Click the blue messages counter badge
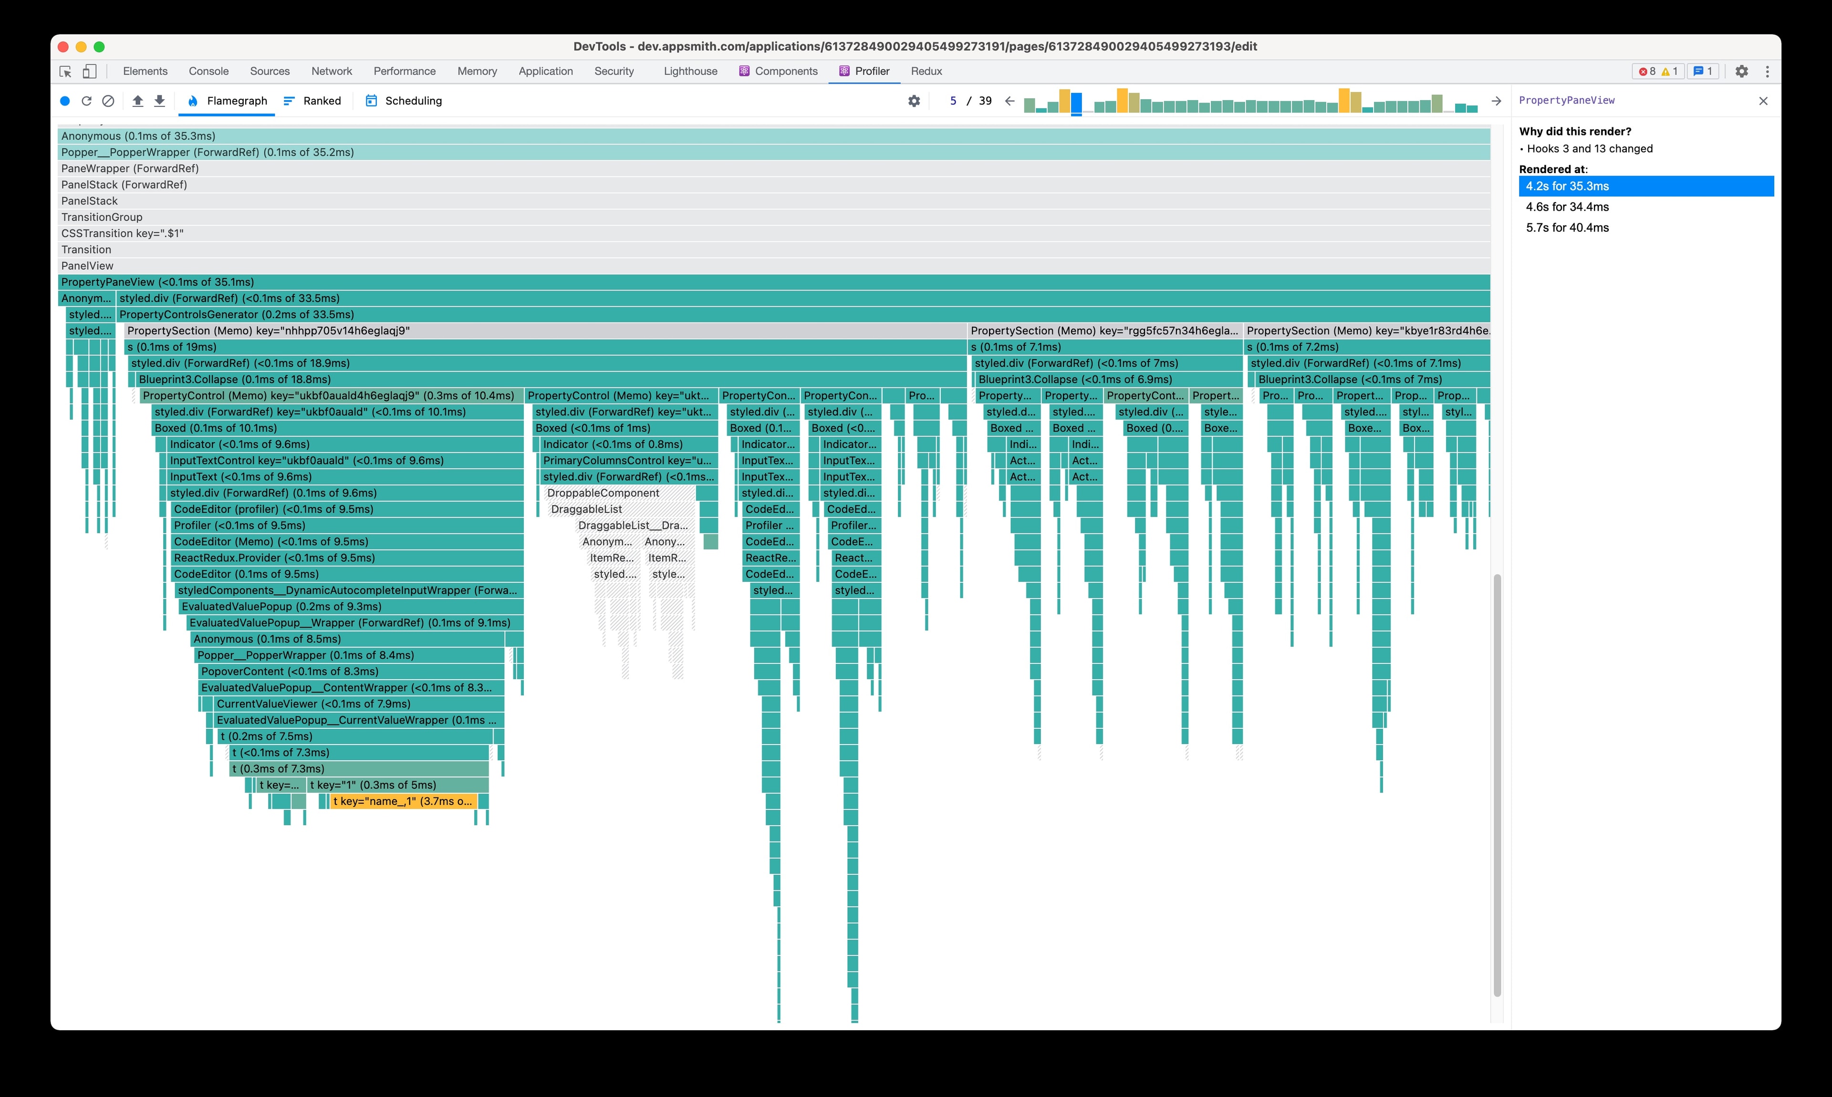 pos(1703,71)
